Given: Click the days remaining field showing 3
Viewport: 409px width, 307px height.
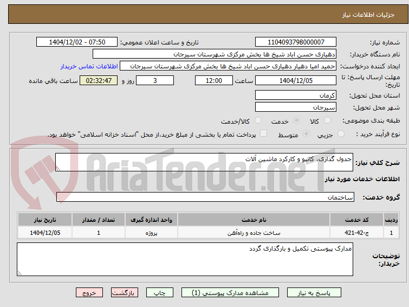Looking at the screenshot, I should (155, 80).
